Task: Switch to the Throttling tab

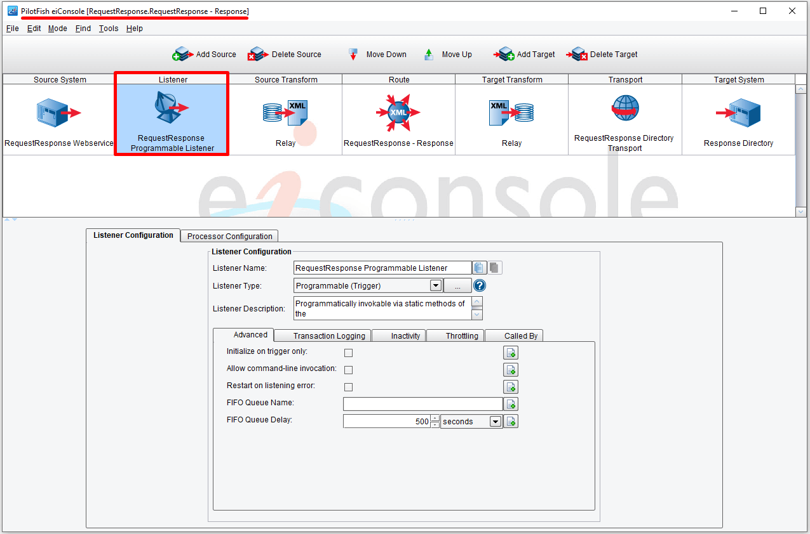Action: [x=456, y=336]
